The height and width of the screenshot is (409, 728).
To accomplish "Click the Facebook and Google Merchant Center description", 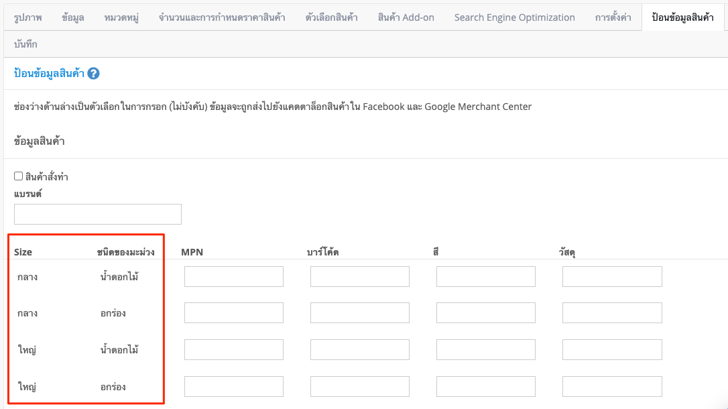I will pyautogui.click(x=273, y=107).
